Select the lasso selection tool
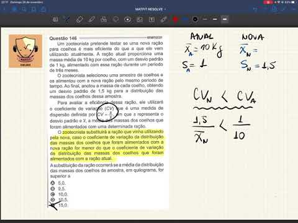The width and height of the screenshot is (298, 223). click(x=115, y=19)
